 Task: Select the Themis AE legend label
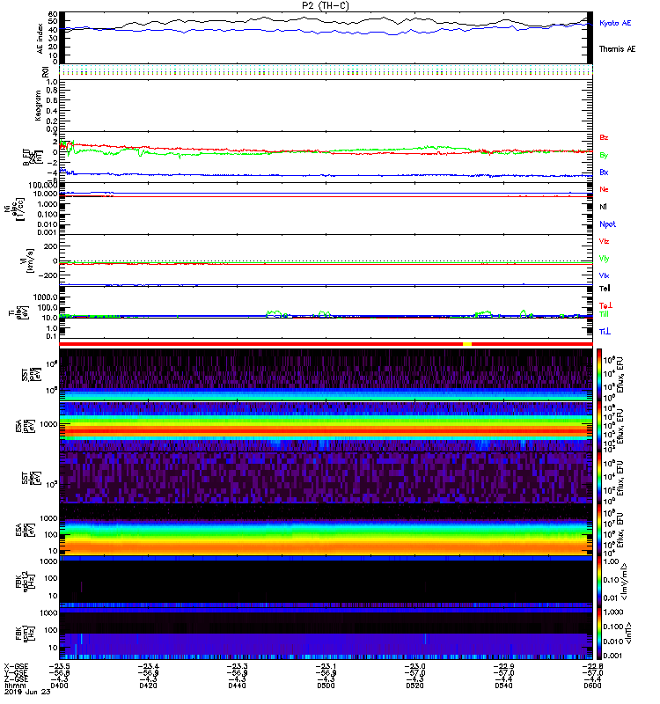point(617,49)
